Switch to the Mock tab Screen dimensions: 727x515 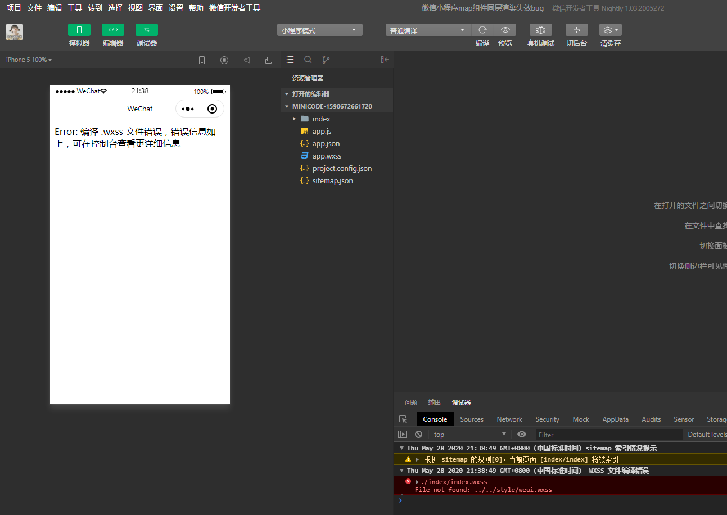tap(581, 419)
